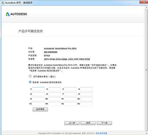Click the serial number 666-69696969
Screen dimensions: 148x135
(50, 52)
